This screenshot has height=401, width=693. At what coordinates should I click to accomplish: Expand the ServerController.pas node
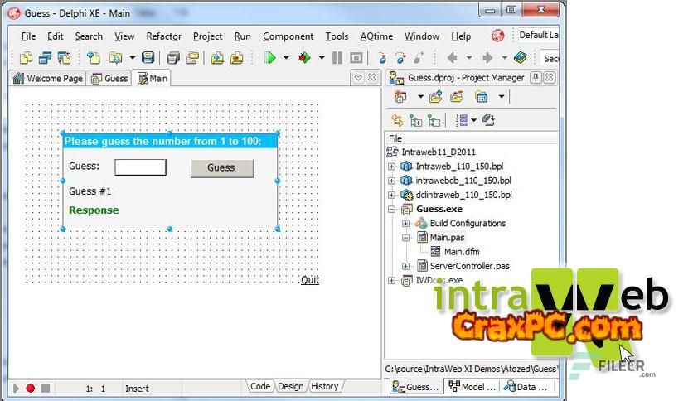[x=405, y=266]
